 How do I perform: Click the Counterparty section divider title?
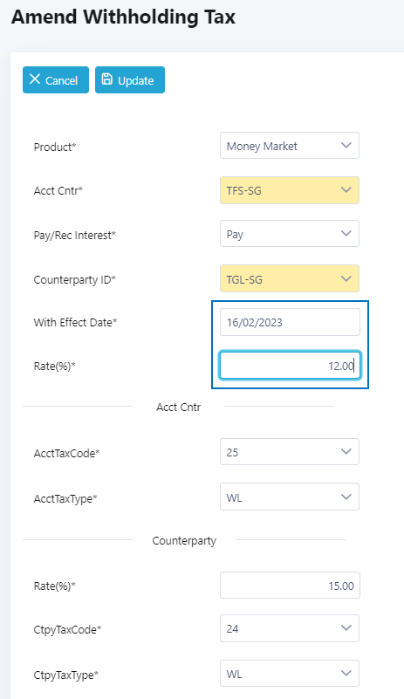point(184,541)
